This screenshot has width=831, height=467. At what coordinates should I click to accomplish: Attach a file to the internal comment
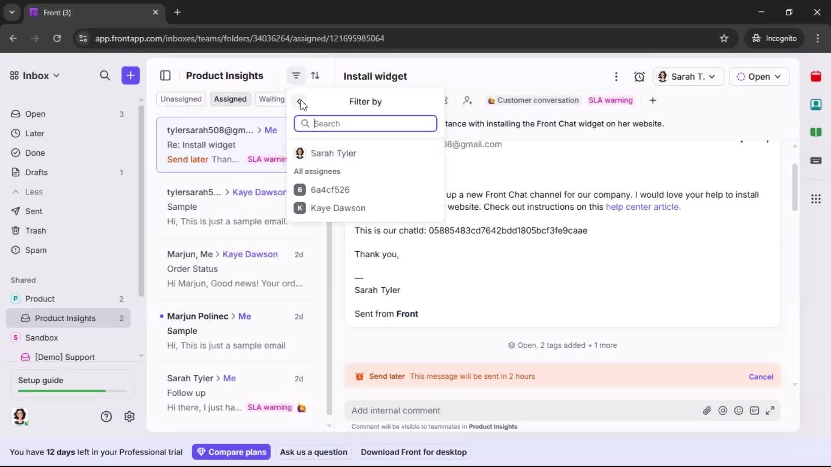707,410
